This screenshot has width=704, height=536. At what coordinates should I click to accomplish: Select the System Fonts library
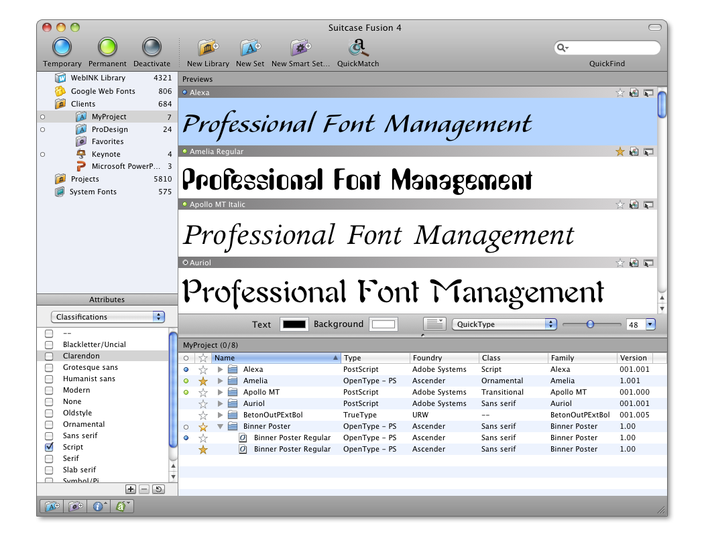[107, 192]
